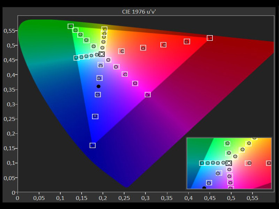
Task: Click the 0,3 label on the y-axis
Action: coord(12,104)
